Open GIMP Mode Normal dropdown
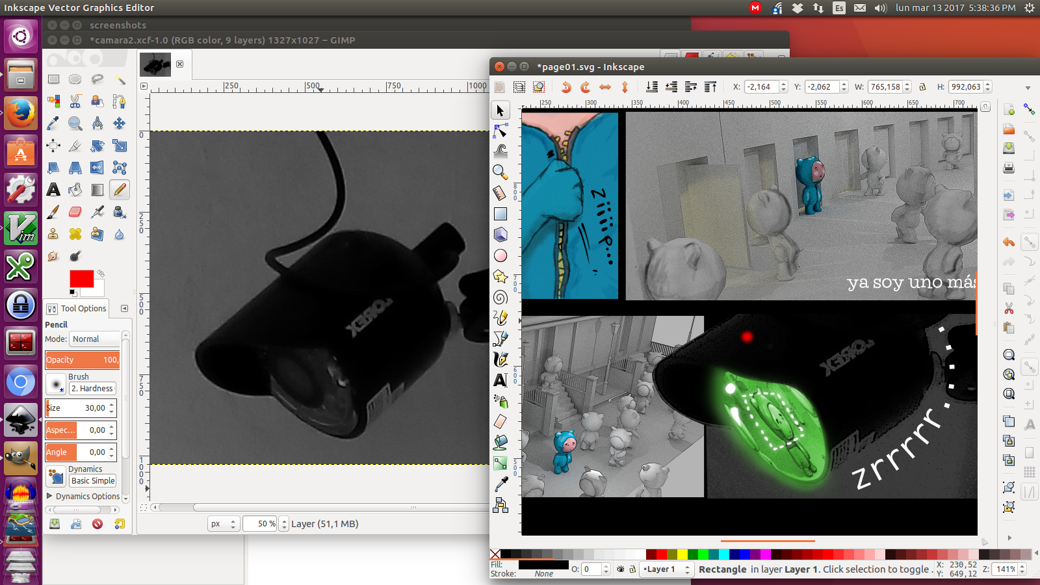Viewport: 1040px width, 585px height. point(95,339)
